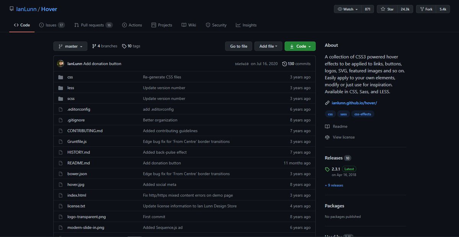This screenshot has height=237, width=459.
Task: Open the 130 commits history link
Action: [296, 64]
